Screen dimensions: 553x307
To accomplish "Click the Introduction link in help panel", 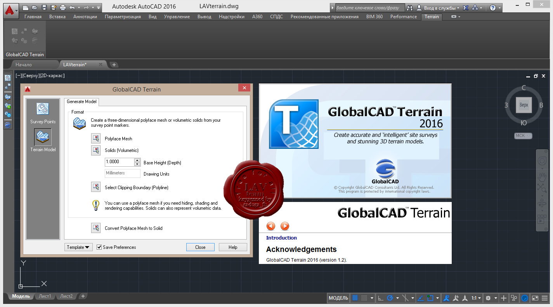I will click(x=281, y=238).
